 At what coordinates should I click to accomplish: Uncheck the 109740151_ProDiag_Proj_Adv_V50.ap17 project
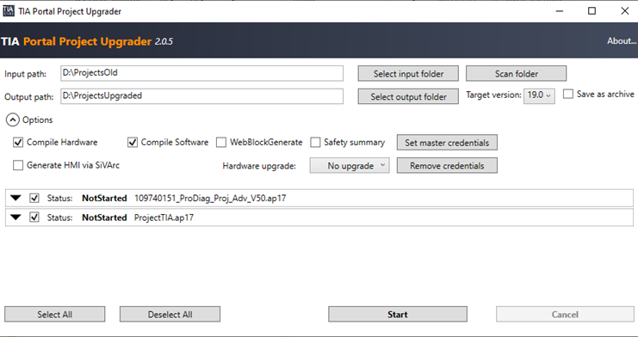click(x=34, y=198)
